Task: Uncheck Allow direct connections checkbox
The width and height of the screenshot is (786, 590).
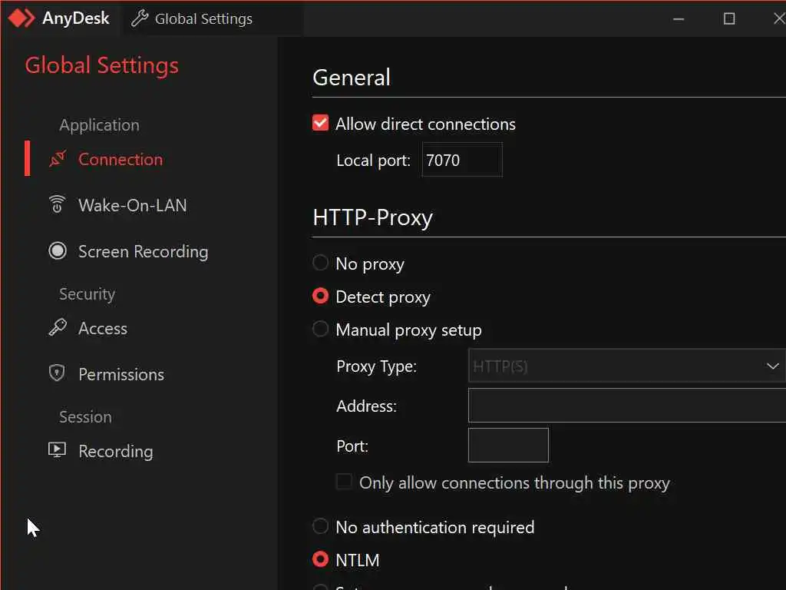Action: click(321, 124)
